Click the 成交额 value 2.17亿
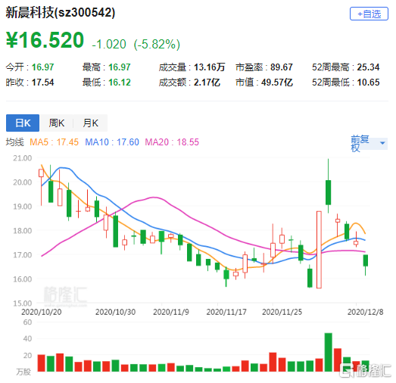Screen dimensions: 396x383 (x=207, y=83)
